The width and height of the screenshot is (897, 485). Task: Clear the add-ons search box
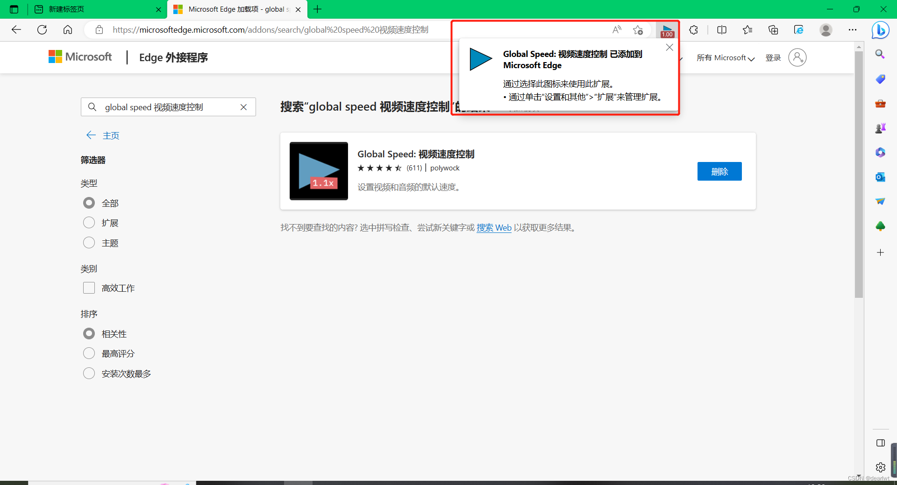[x=243, y=107]
